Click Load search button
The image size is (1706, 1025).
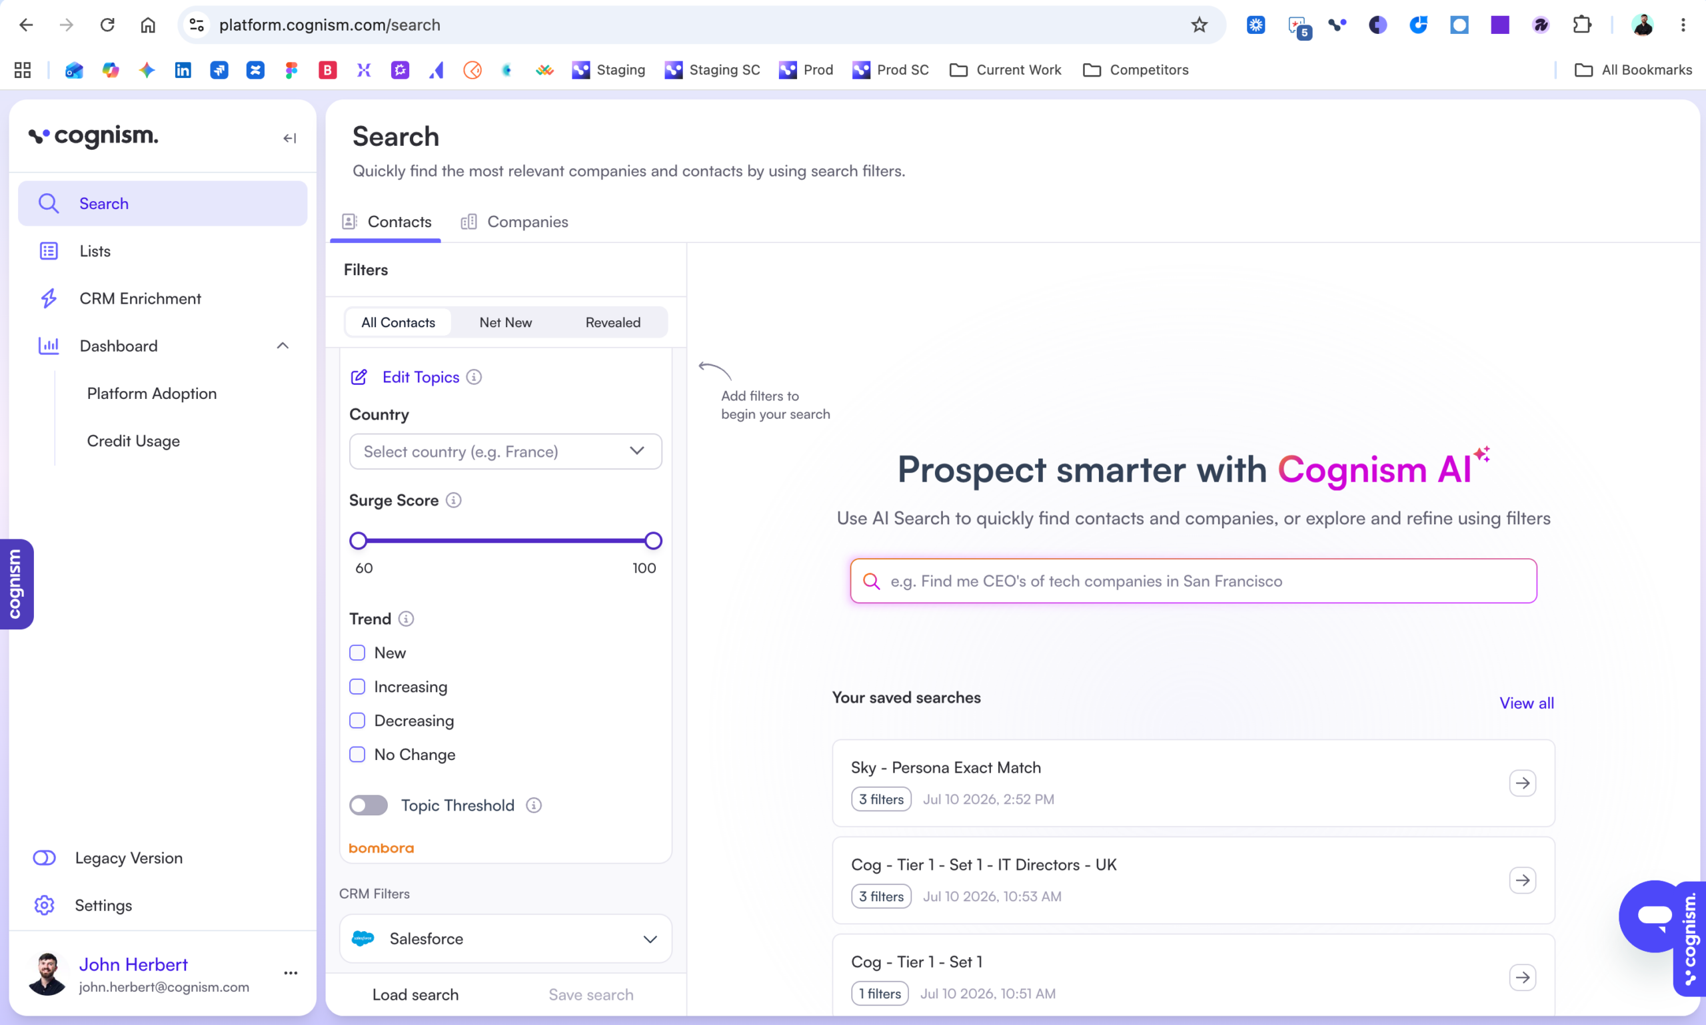(415, 994)
